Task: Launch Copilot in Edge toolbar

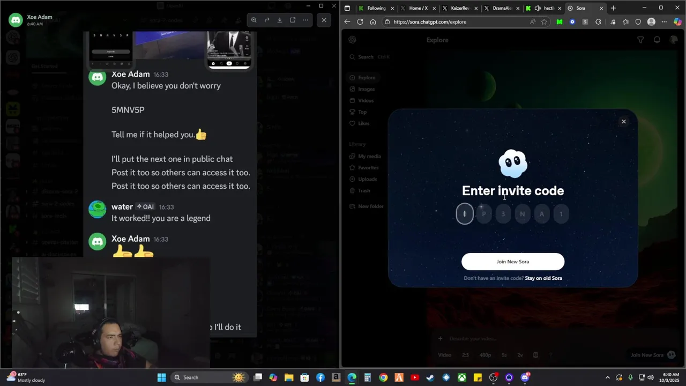Action: point(677,22)
